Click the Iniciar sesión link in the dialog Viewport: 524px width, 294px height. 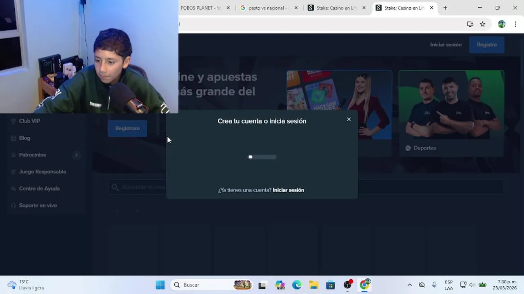[x=289, y=190]
